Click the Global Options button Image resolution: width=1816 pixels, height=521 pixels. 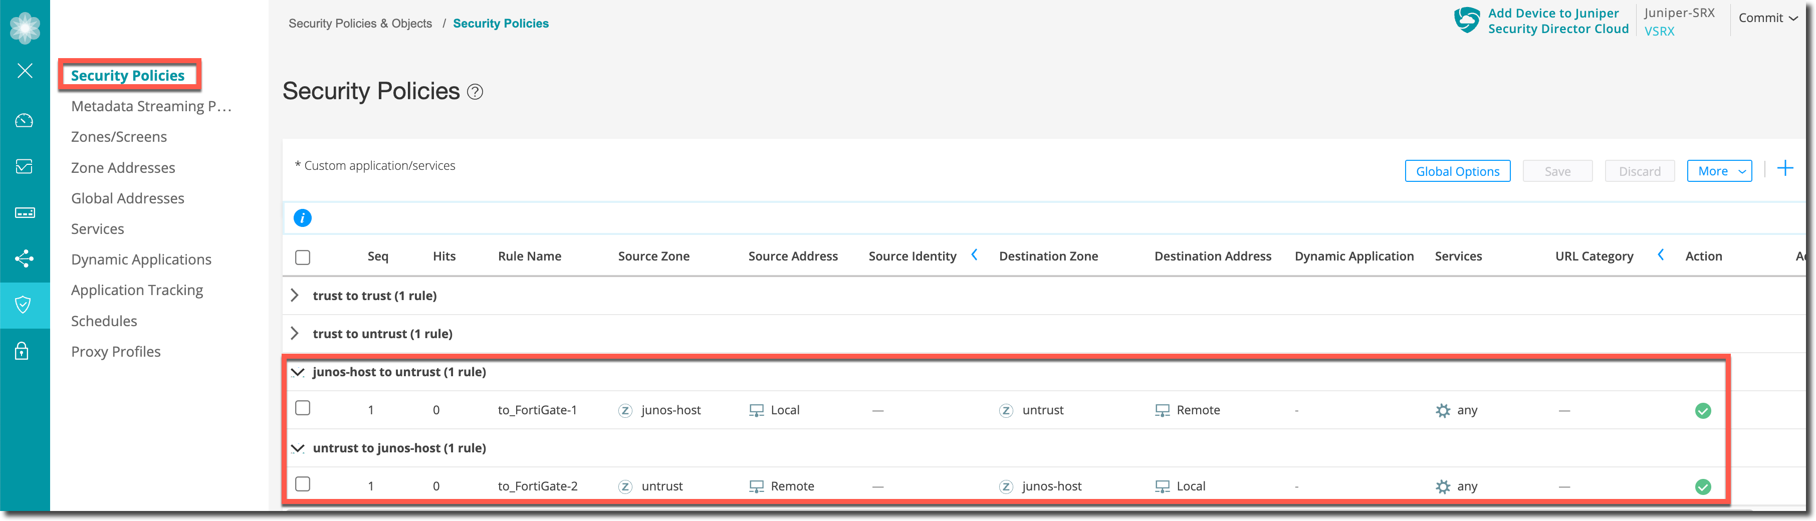(x=1457, y=171)
